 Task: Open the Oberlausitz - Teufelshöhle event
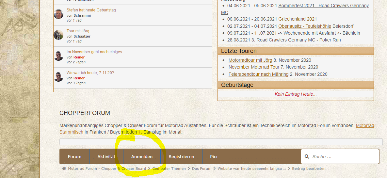pyautogui.click(x=304, y=26)
